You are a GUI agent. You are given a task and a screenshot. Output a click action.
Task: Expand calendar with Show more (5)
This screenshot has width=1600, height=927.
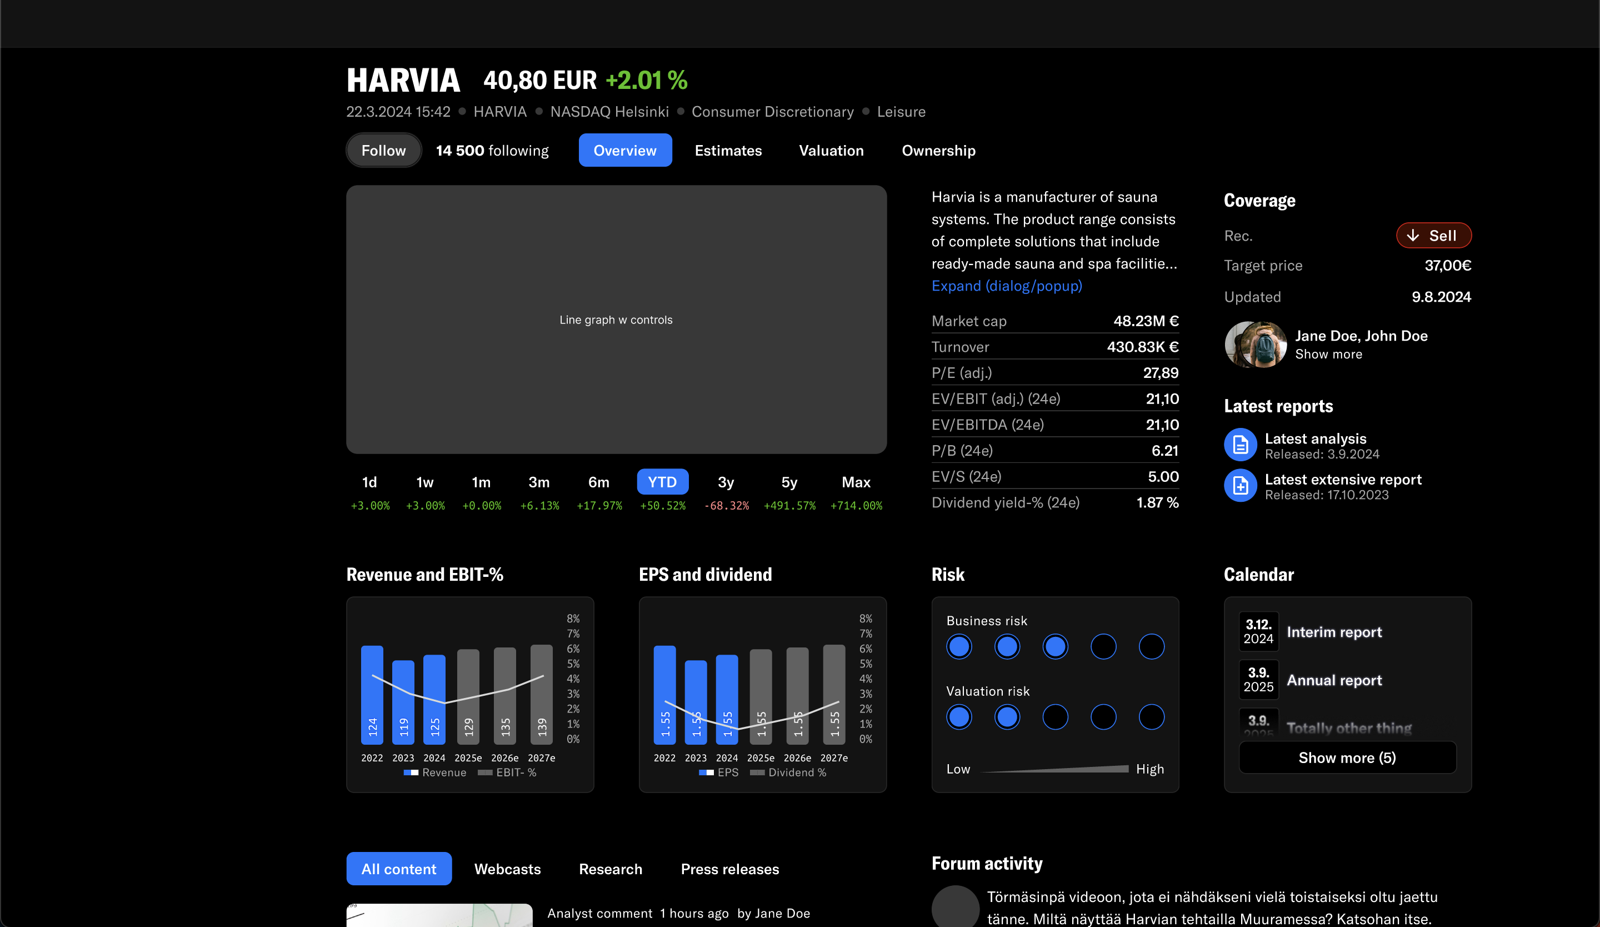tap(1347, 757)
